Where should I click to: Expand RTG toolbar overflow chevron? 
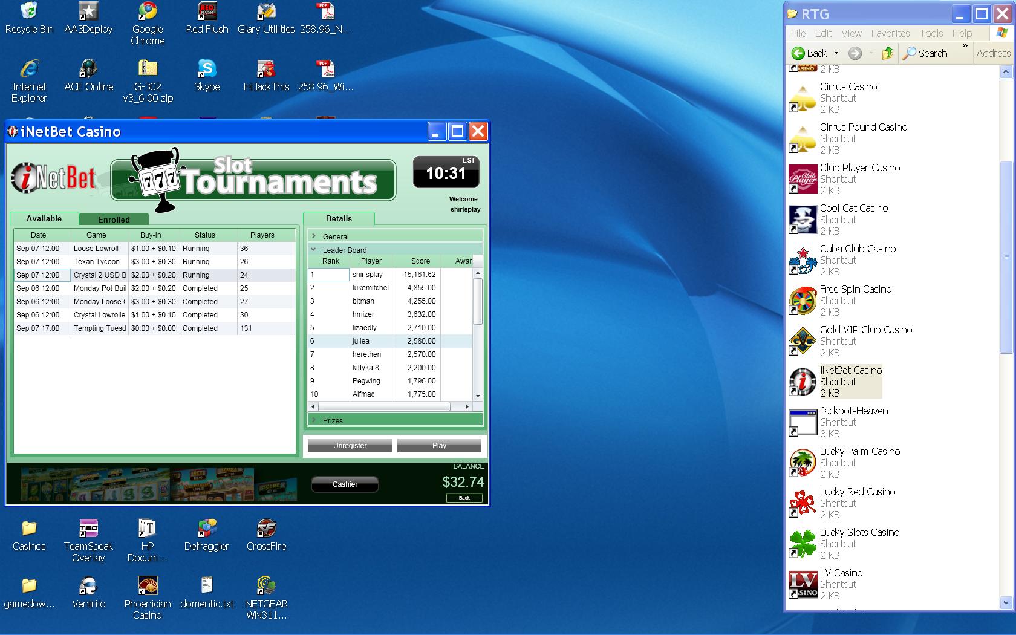coord(965,46)
